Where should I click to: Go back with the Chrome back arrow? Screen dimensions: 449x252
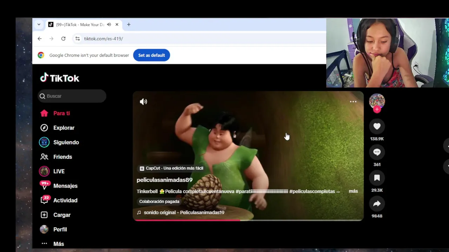[40, 38]
